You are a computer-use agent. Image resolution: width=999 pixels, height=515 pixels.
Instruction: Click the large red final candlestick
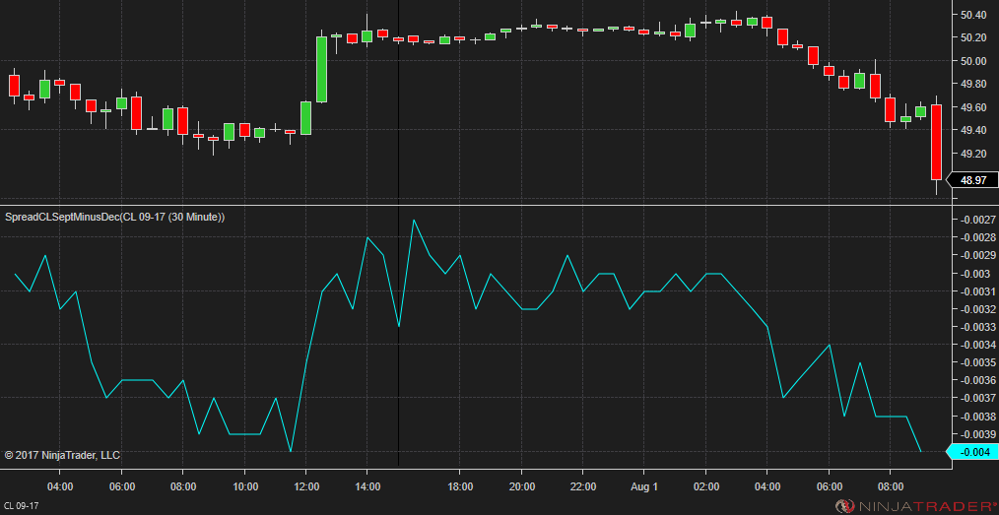936,142
